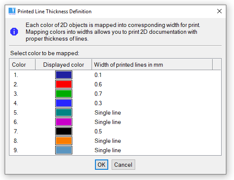Image resolution: width=234 pixels, height=180 pixels.
Task: Click the Cancel button
Action: pyautogui.click(x=123, y=165)
